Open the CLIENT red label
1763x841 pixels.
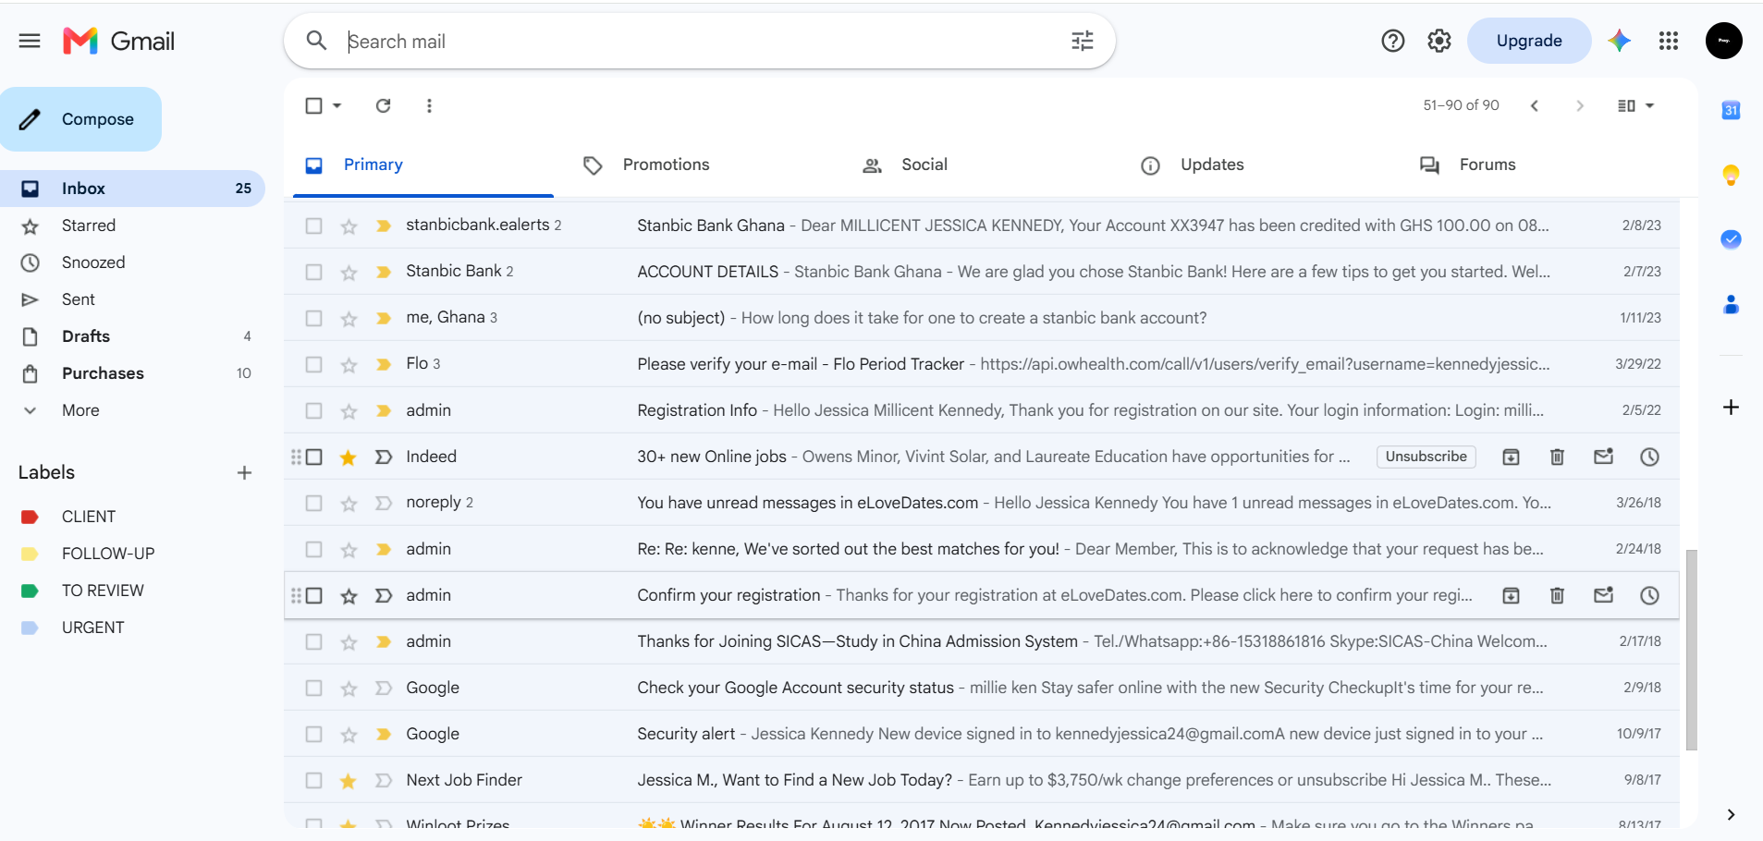click(89, 517)
